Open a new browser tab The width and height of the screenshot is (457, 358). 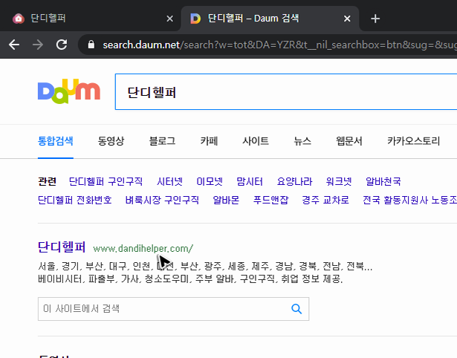pos(375,19)
